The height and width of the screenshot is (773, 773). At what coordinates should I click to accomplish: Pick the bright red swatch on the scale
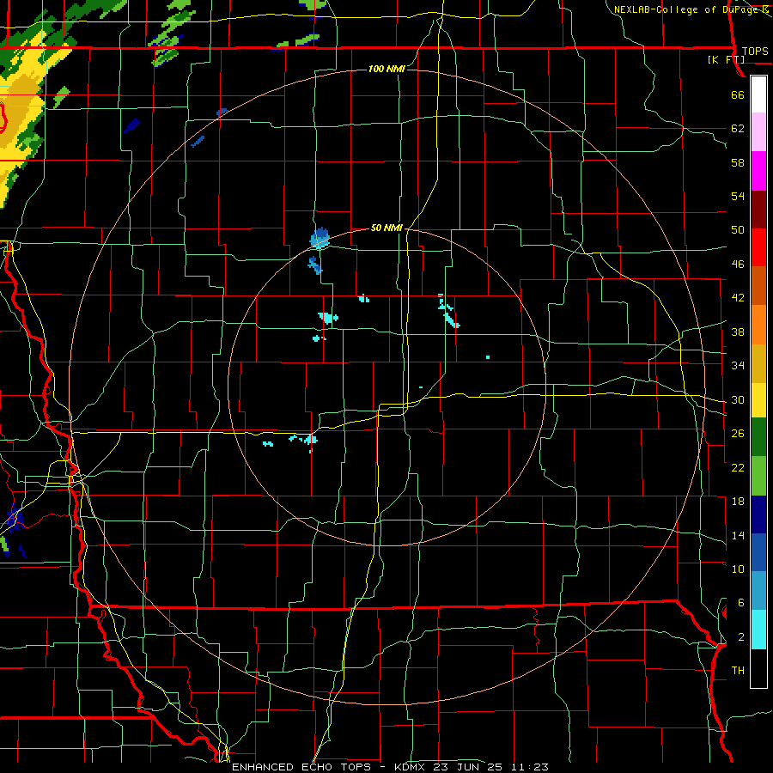tap(758, 247)
